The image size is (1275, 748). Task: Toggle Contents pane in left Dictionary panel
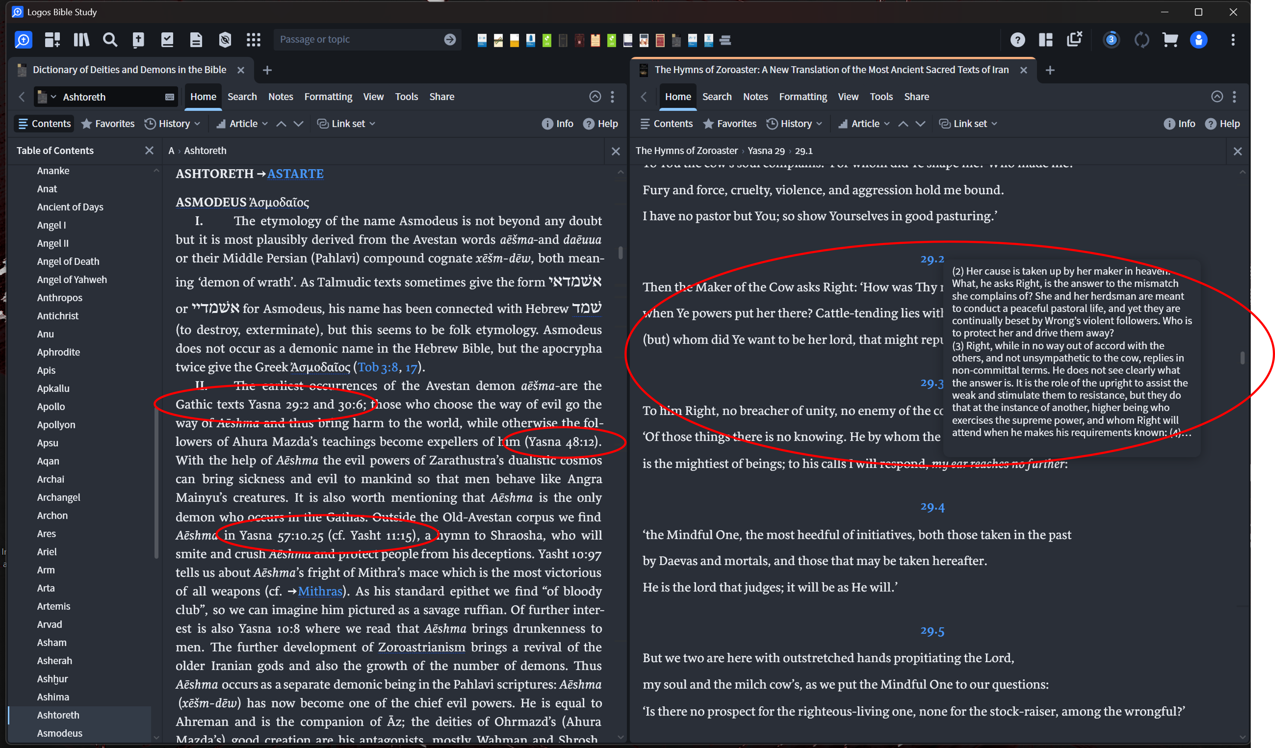click(44, 123)
